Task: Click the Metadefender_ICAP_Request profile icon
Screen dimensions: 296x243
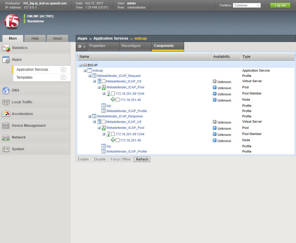Action: [94, 76]
